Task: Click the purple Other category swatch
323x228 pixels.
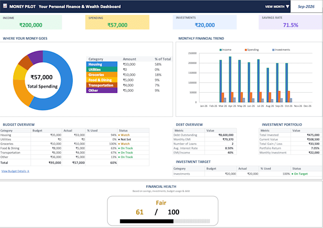Action: [102, 90]
